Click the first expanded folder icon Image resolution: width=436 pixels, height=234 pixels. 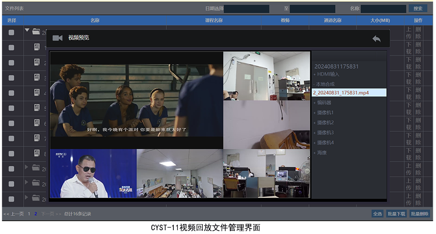[x=36, y=32]
